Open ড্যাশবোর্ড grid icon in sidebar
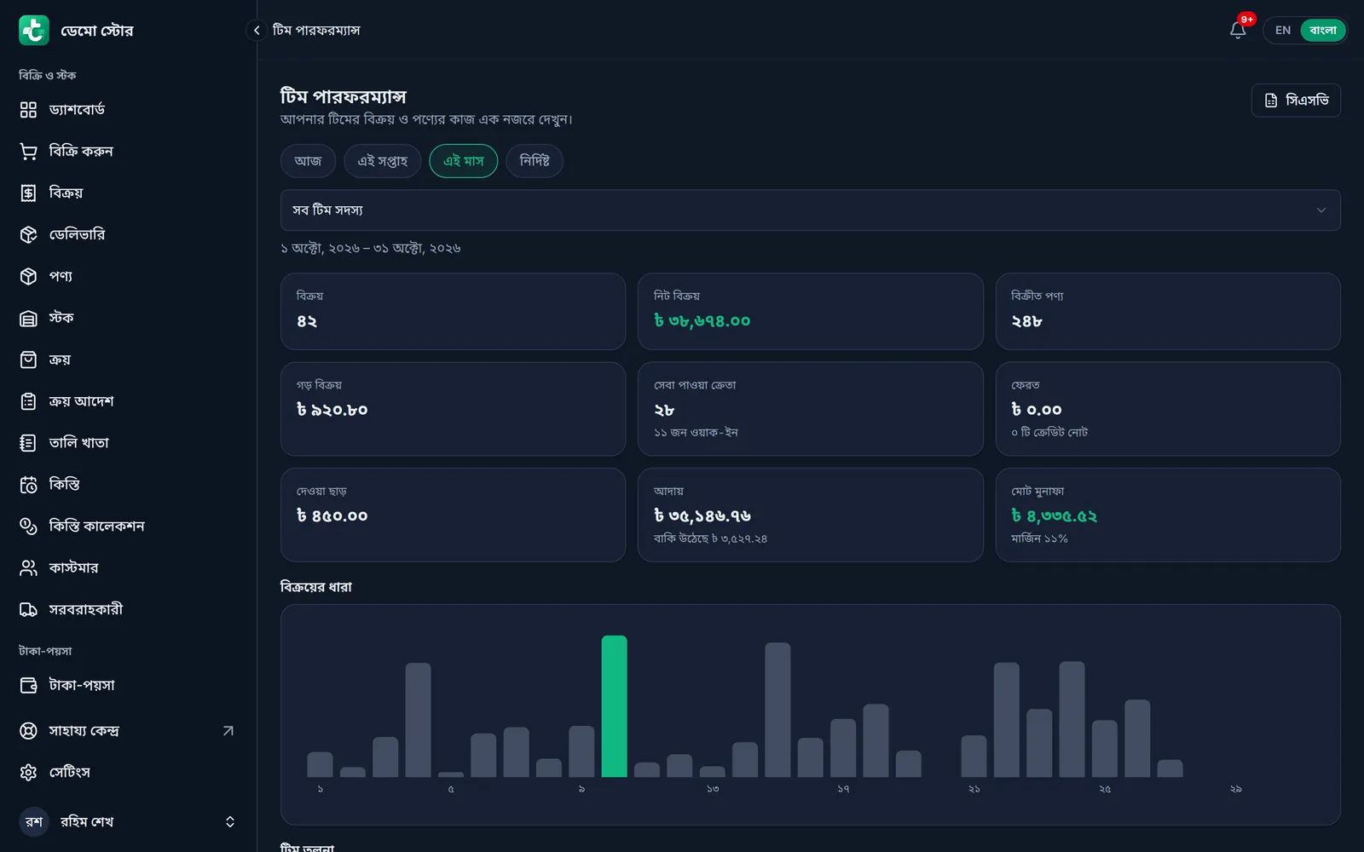The height and width of the screenshot is (852, 1364). click(28, 110)
